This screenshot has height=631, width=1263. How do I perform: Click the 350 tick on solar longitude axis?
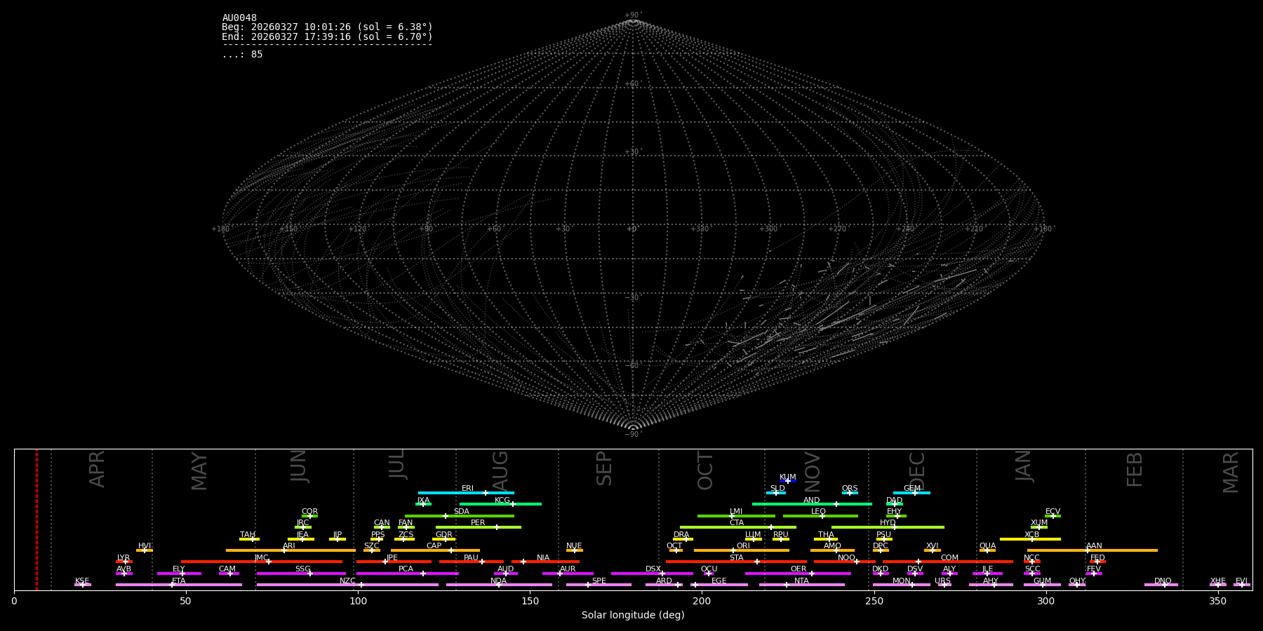tap(1217, 601)
